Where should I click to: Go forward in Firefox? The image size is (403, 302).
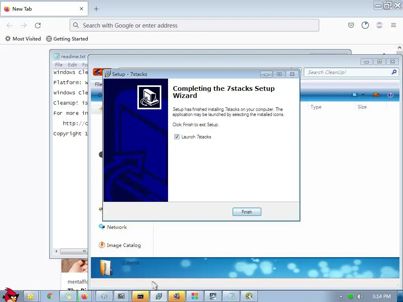tap(24, 25)
